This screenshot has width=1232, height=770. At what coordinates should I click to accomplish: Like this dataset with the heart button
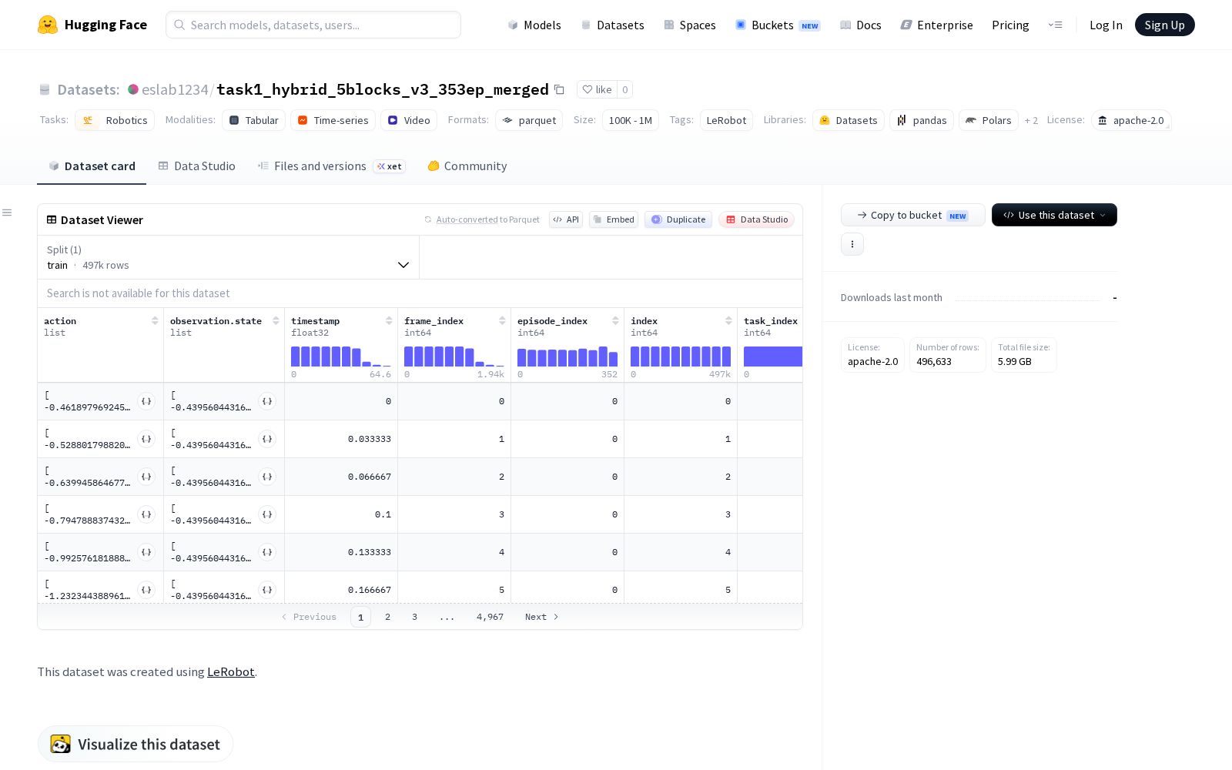tap(597, 89)
